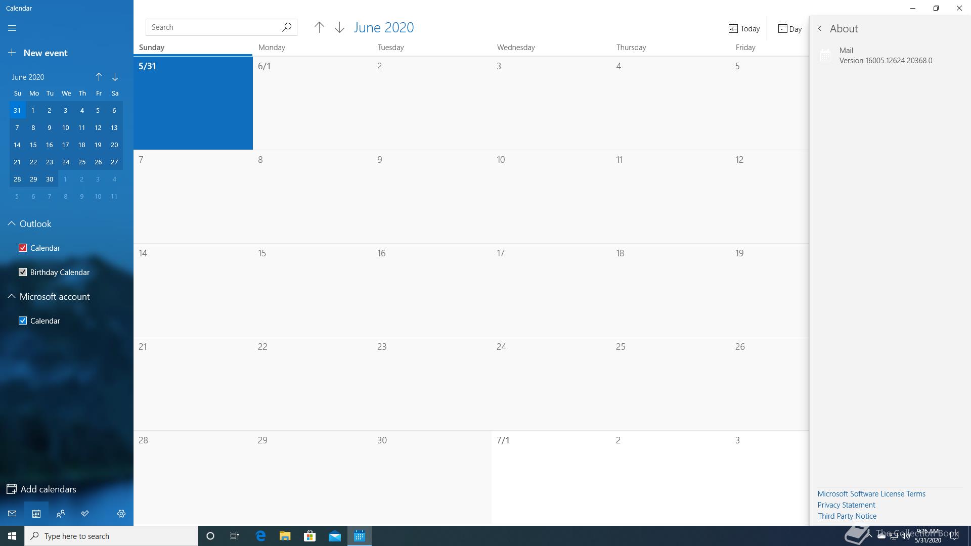The height and width of the screenshot is (546, 971).
Task: Open Microsoft Store from taskbar
Action: pos(310,536)
